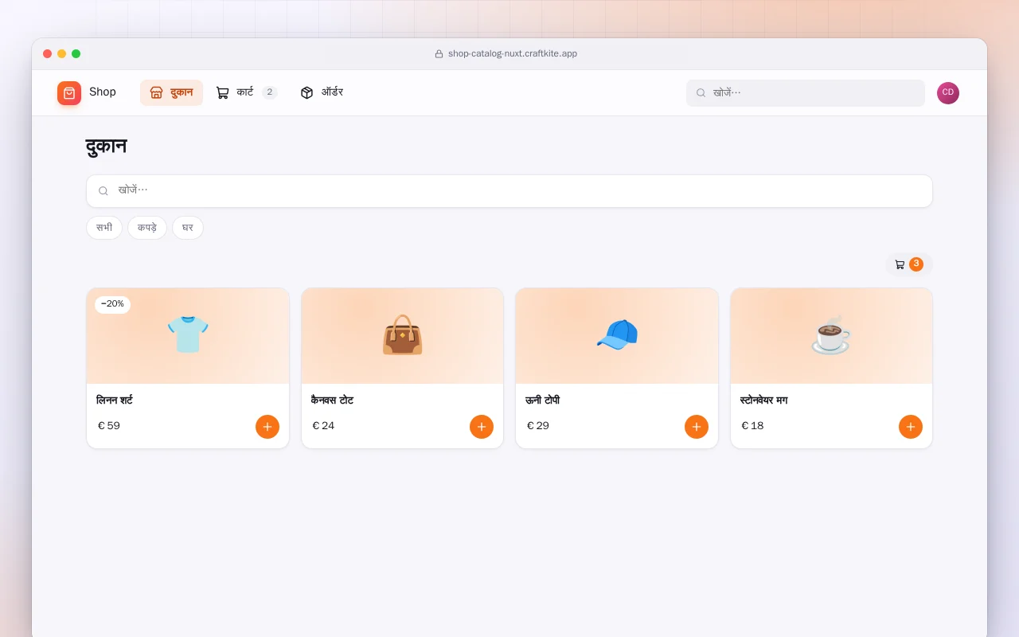Add कैनवस टोट to cart
Image resolution: width=1019 pixels, height=637 pixels.
click(482, 427)
